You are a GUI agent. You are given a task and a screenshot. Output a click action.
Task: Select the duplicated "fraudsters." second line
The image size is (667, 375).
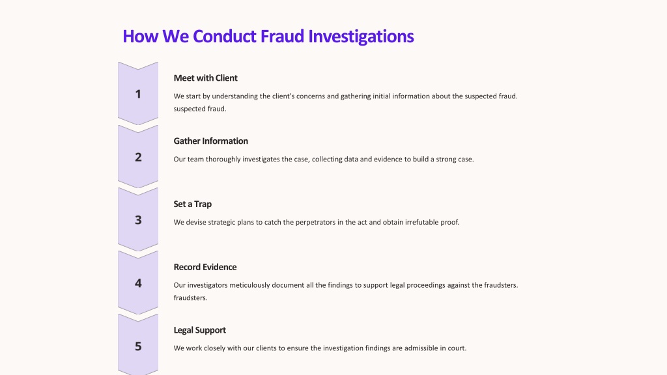tap(191, 298)
